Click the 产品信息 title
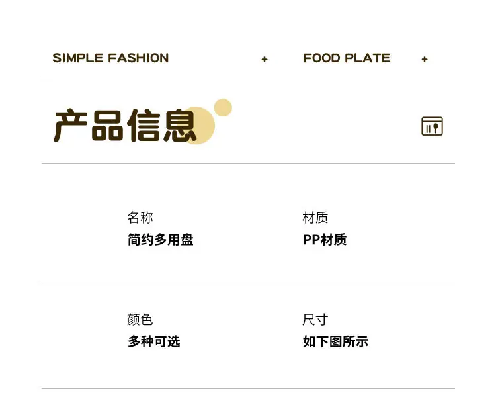496x409 pixels. pos(125,125)
